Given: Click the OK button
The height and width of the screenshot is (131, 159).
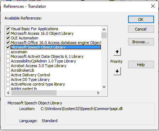Looking at the screenshot, I should [x=141, y=20].
